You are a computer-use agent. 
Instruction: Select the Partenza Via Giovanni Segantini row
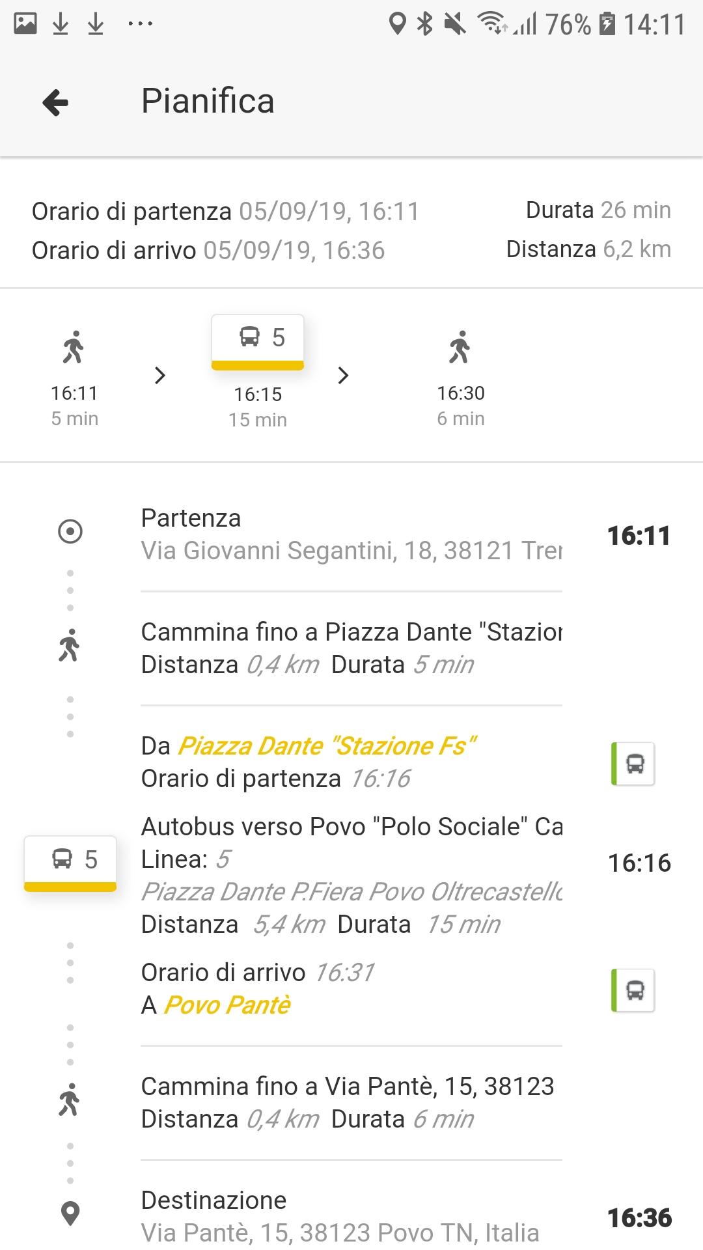(351, 535)
